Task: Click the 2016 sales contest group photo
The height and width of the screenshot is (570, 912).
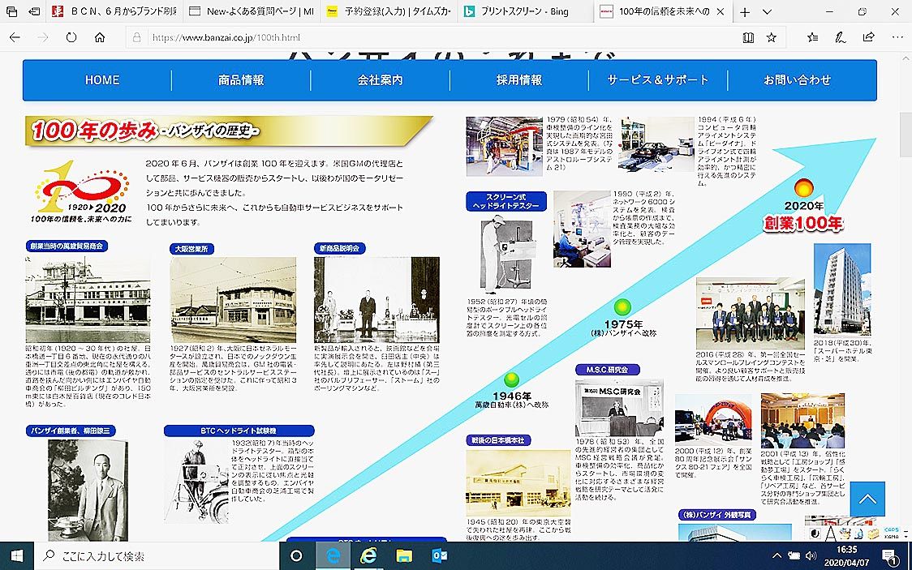Action: click(x=751, y=313)
